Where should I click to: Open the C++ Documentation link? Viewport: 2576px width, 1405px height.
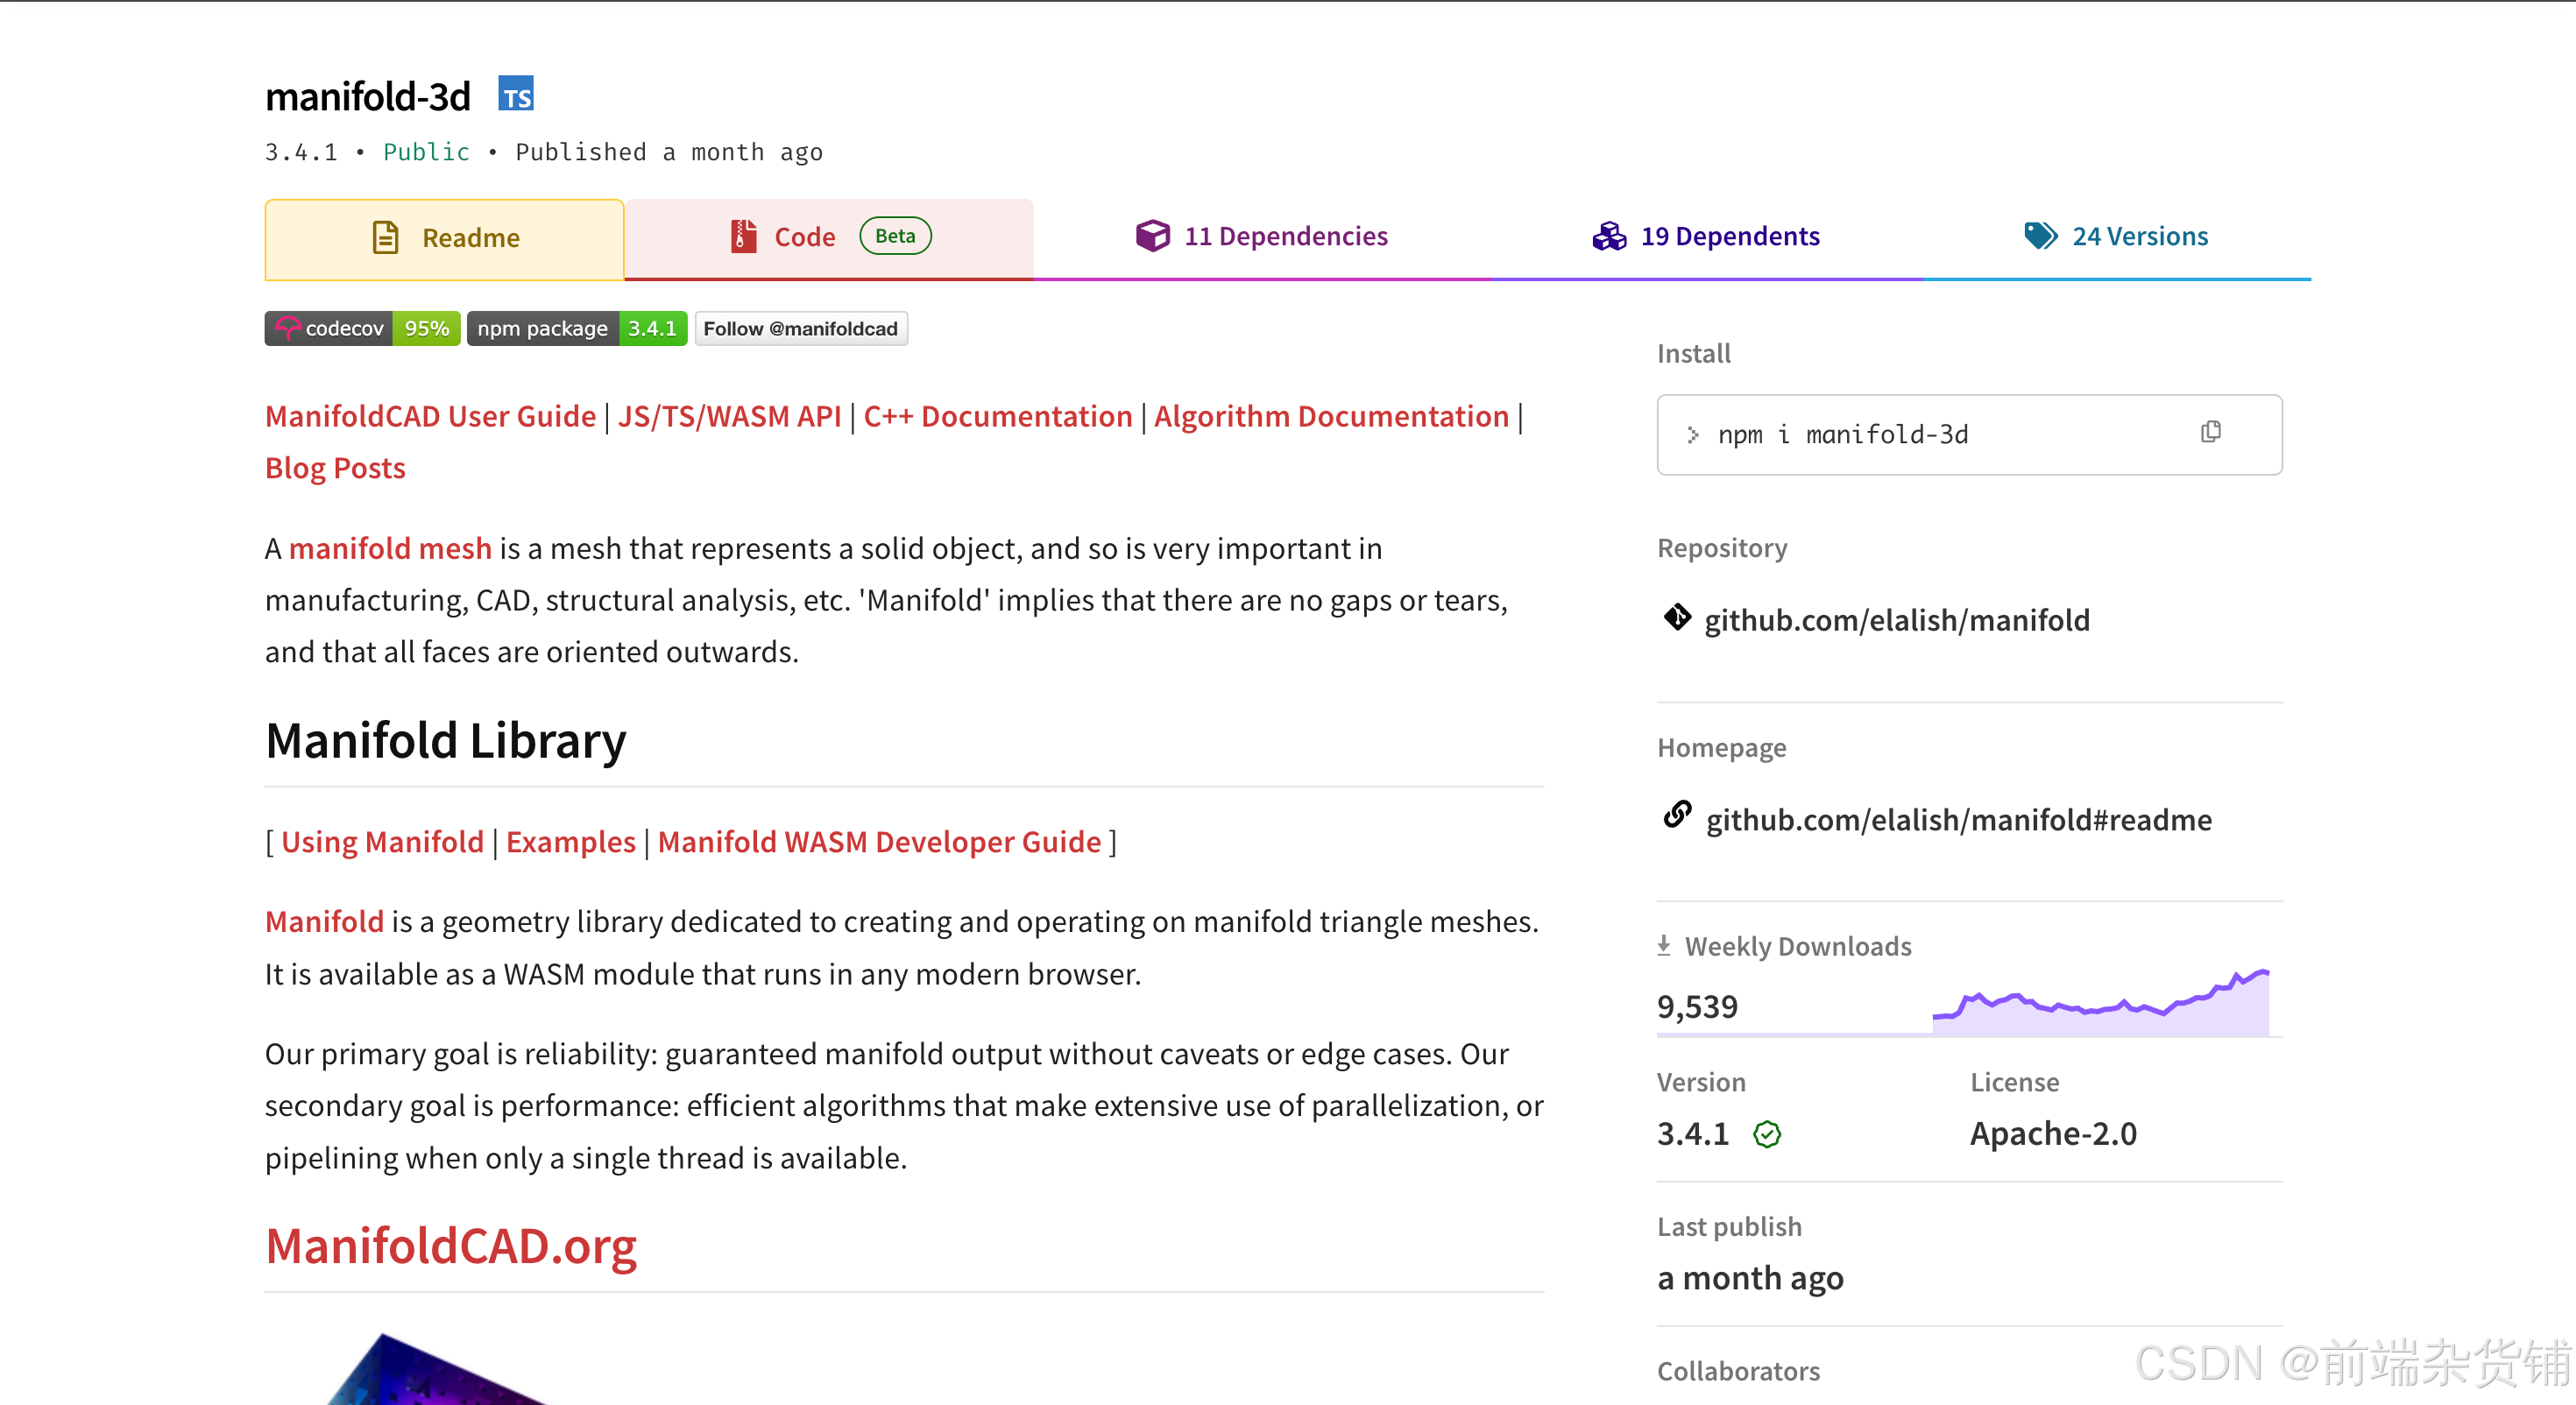pyautogui.click(x=997, y=416)
